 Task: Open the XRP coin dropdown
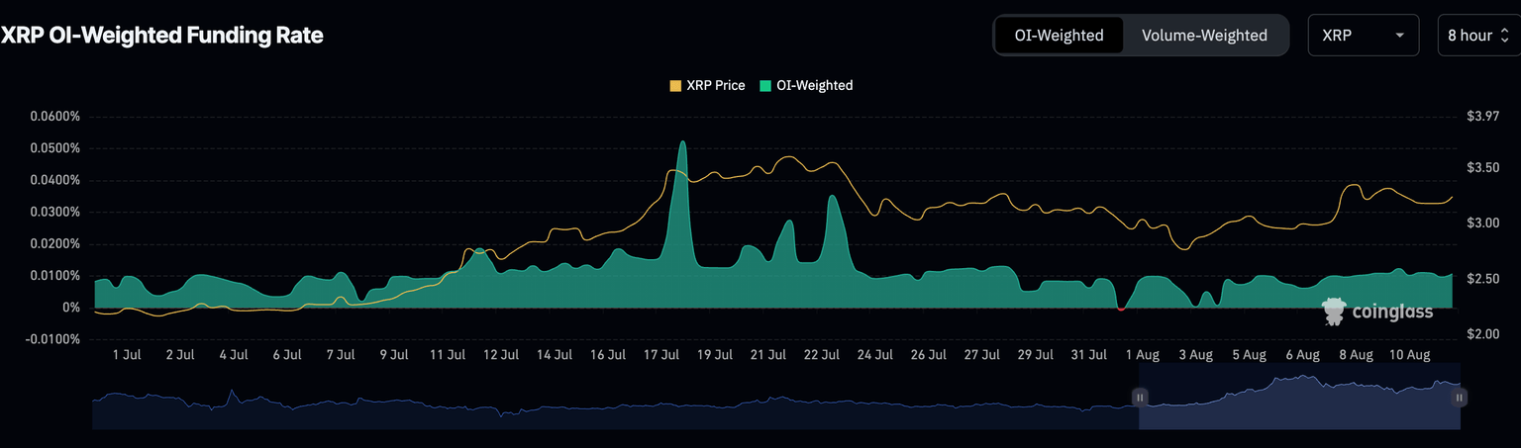coord(1362,36)
